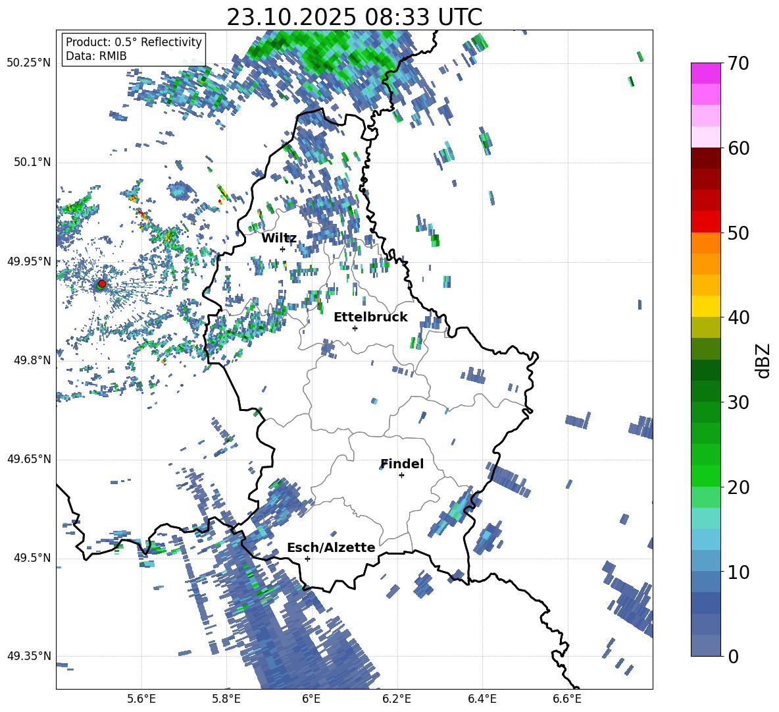The height and width of the screenshot is (712, 779).
Task: Click the 5.8°E longitude label
Action: tap(226, 699)
